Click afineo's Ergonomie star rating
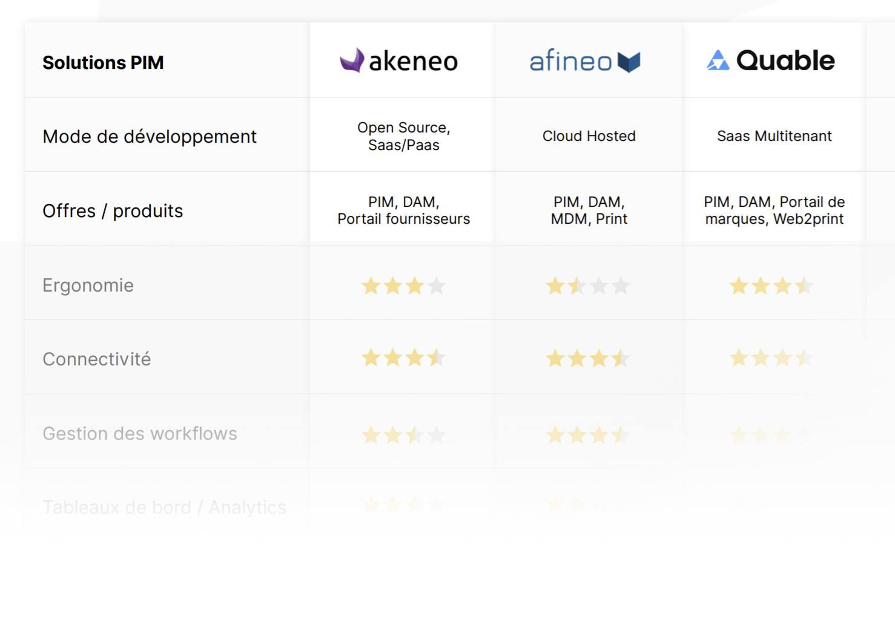Screen dimensions: 895x632 pyautogui.click(x=588, y=285)
